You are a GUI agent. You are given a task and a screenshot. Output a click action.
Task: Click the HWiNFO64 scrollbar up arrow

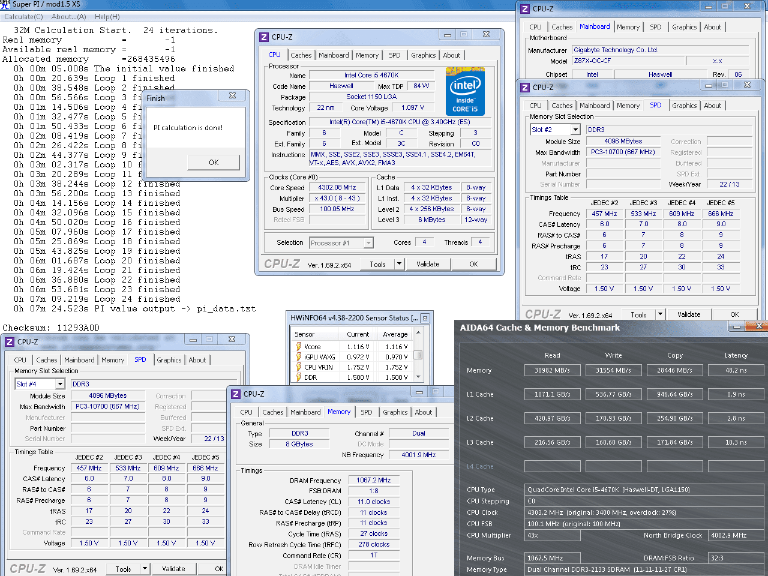tap(418, 332)
